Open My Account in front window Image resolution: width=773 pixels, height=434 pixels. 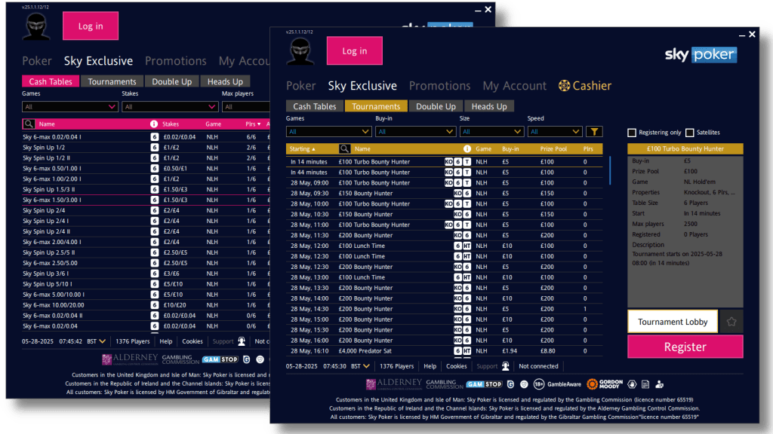pos(515,86)
